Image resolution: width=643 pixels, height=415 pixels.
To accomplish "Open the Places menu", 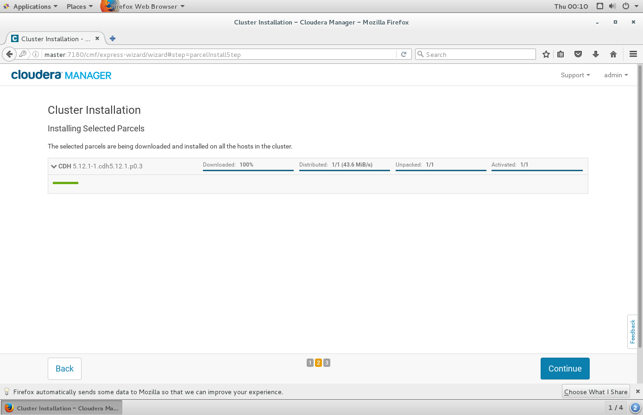I will tap(80, 6).
